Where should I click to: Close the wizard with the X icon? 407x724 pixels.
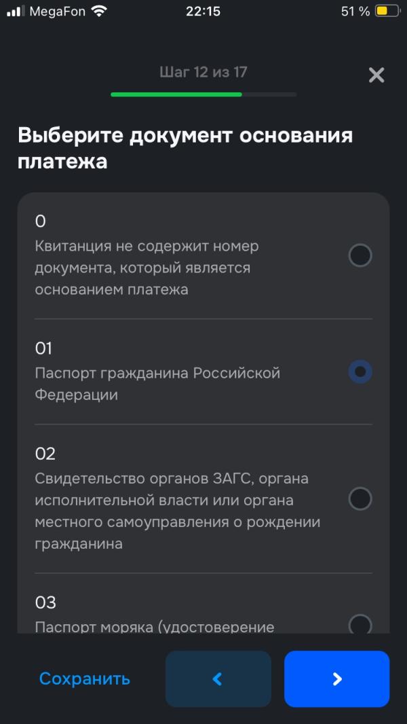click(x=376, y=75)
